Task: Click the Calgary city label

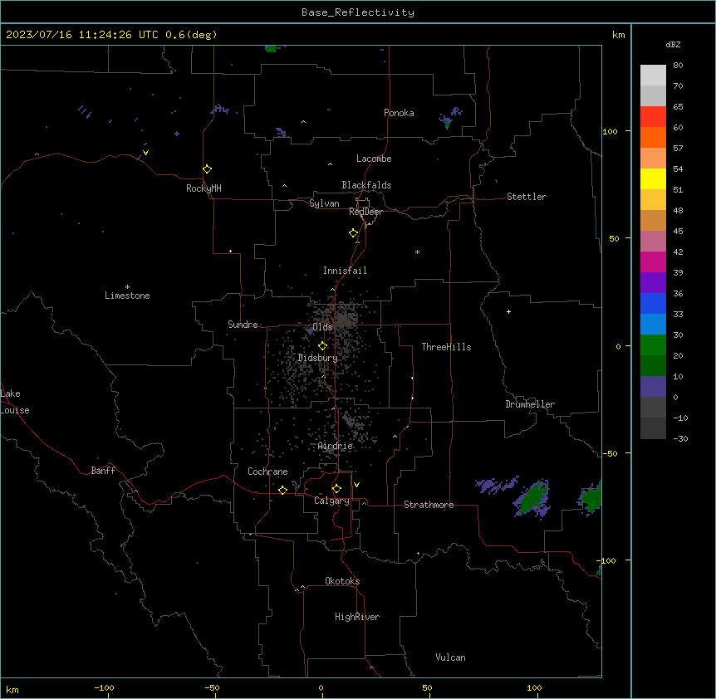Action: (x=331, y=501)
